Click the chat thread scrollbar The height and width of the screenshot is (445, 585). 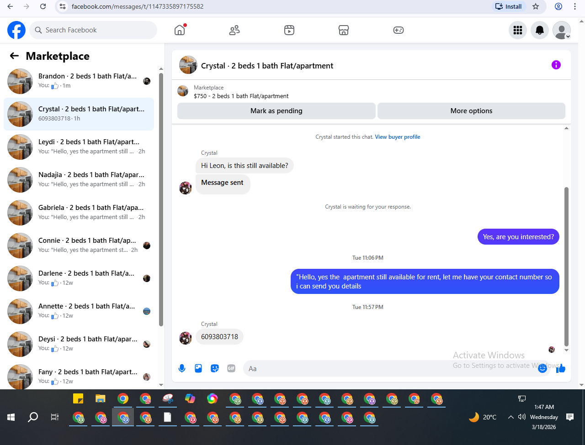pos(567,267)
